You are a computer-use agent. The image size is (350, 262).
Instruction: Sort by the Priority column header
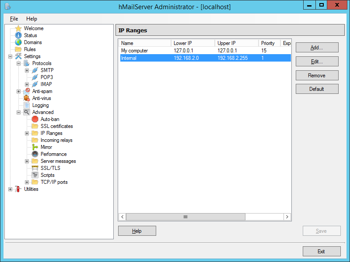[269, 43]
